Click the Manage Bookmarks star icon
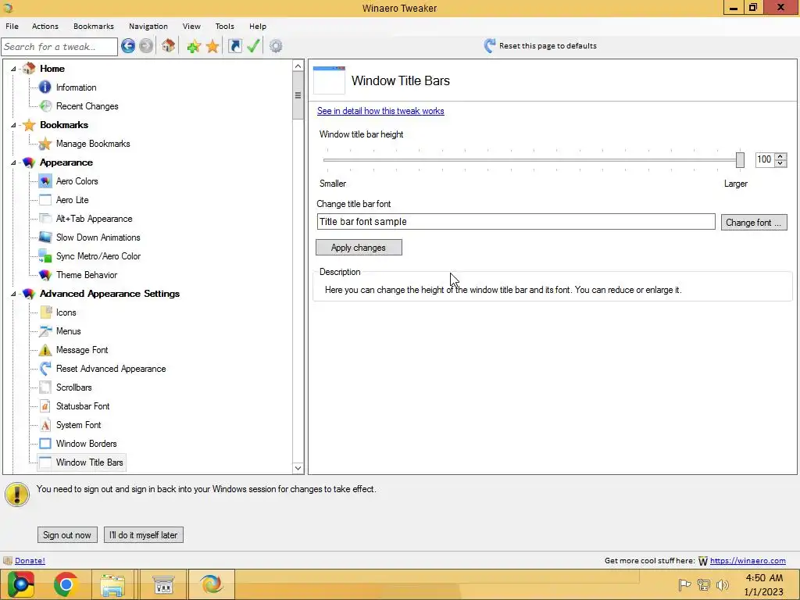This screenshot has height=600, width=800. 45,144
